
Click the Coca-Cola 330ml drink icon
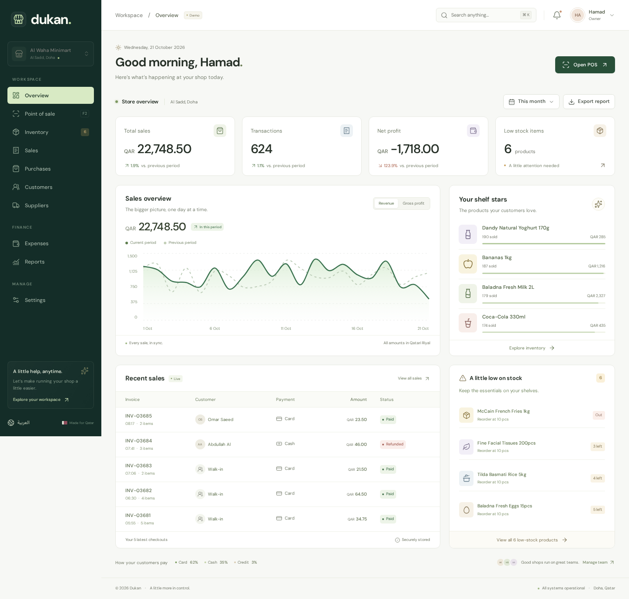468,323
